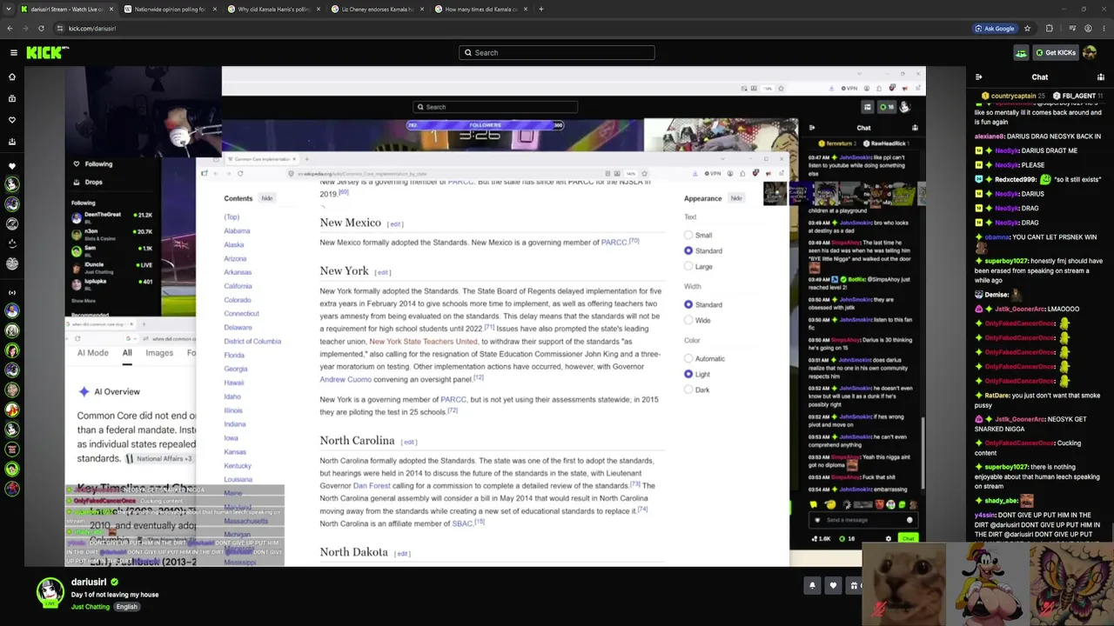Select the Wide width radio
1114x626 pixels.
point(688,321)
